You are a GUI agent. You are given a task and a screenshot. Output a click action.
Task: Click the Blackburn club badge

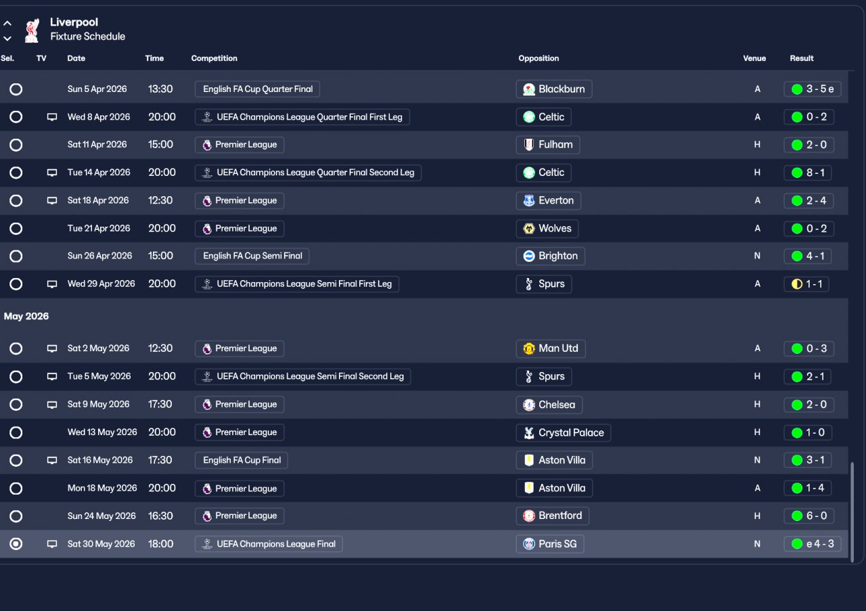[529, 89]
